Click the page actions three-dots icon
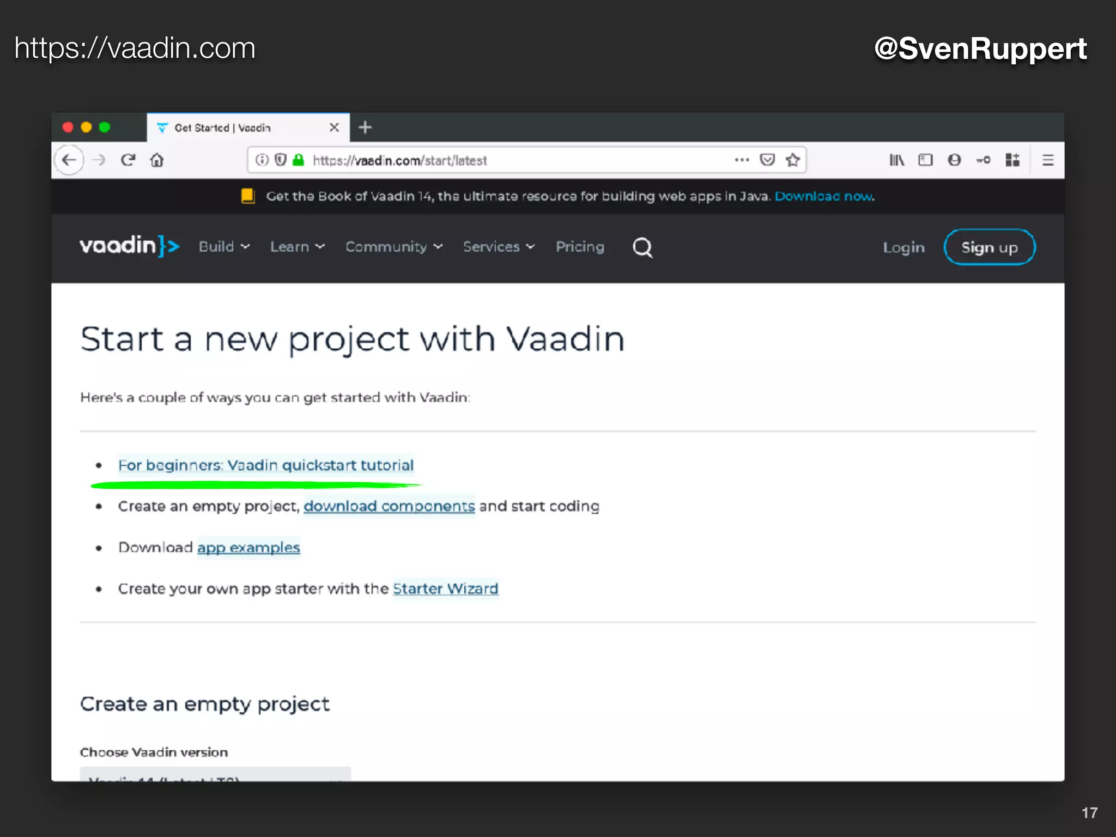This screenshot has height=837, width=1116. pos(742,160)
